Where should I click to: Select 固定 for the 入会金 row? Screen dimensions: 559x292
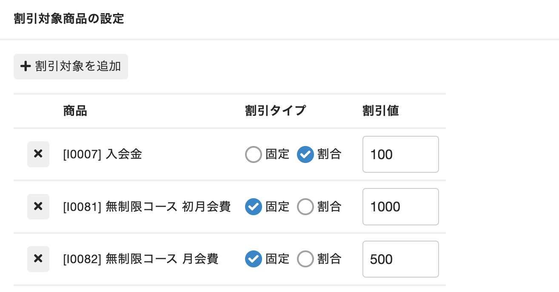(254, 154)
